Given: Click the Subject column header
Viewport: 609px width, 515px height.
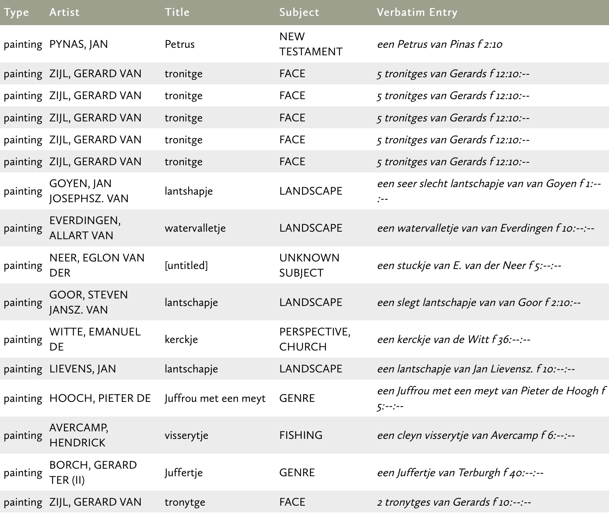Looking at the screenshot, I should coord(299,13).
